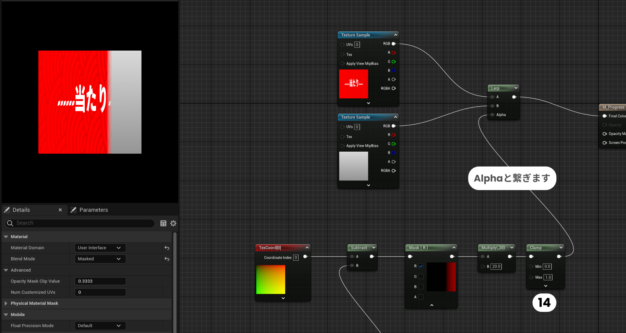Close the Details panel tab
Screen dimensions: 626x333
click(x=60, y=210)
